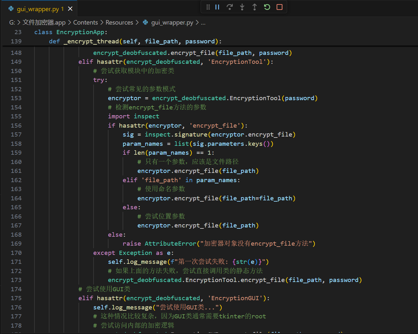Image resolution: width=418 pixels, height=334 pixels.
Task: Close the gui_wrapper.py tab
Action: (70, 9)
